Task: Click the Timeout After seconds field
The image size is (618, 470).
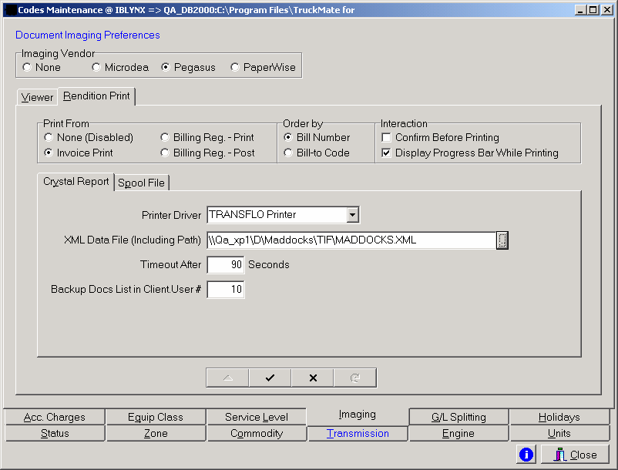Action: pos(226,265)
